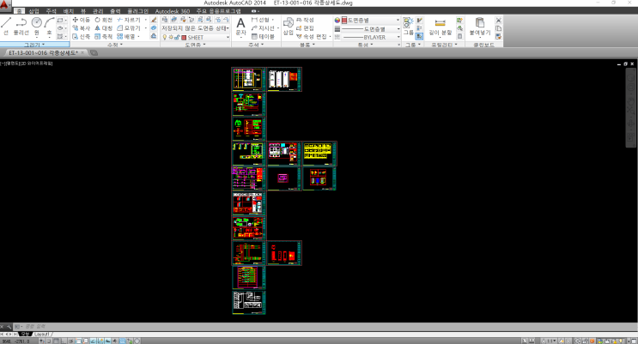This screenshot has height=344, width=638.
Task: Click the Array (배열) command
Action: (126, 36)
